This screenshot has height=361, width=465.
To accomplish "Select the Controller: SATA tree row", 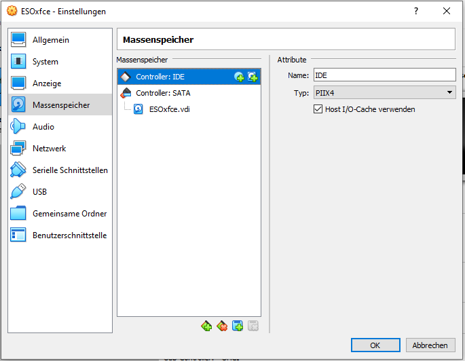I will click(189, 93).
